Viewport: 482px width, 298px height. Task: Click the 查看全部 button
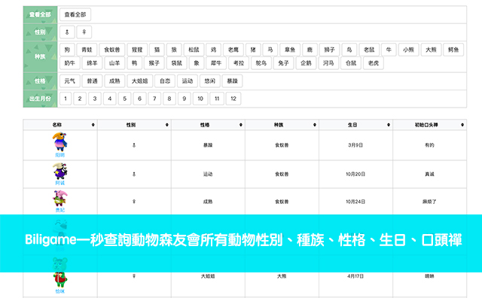click(x=75, y=14)
